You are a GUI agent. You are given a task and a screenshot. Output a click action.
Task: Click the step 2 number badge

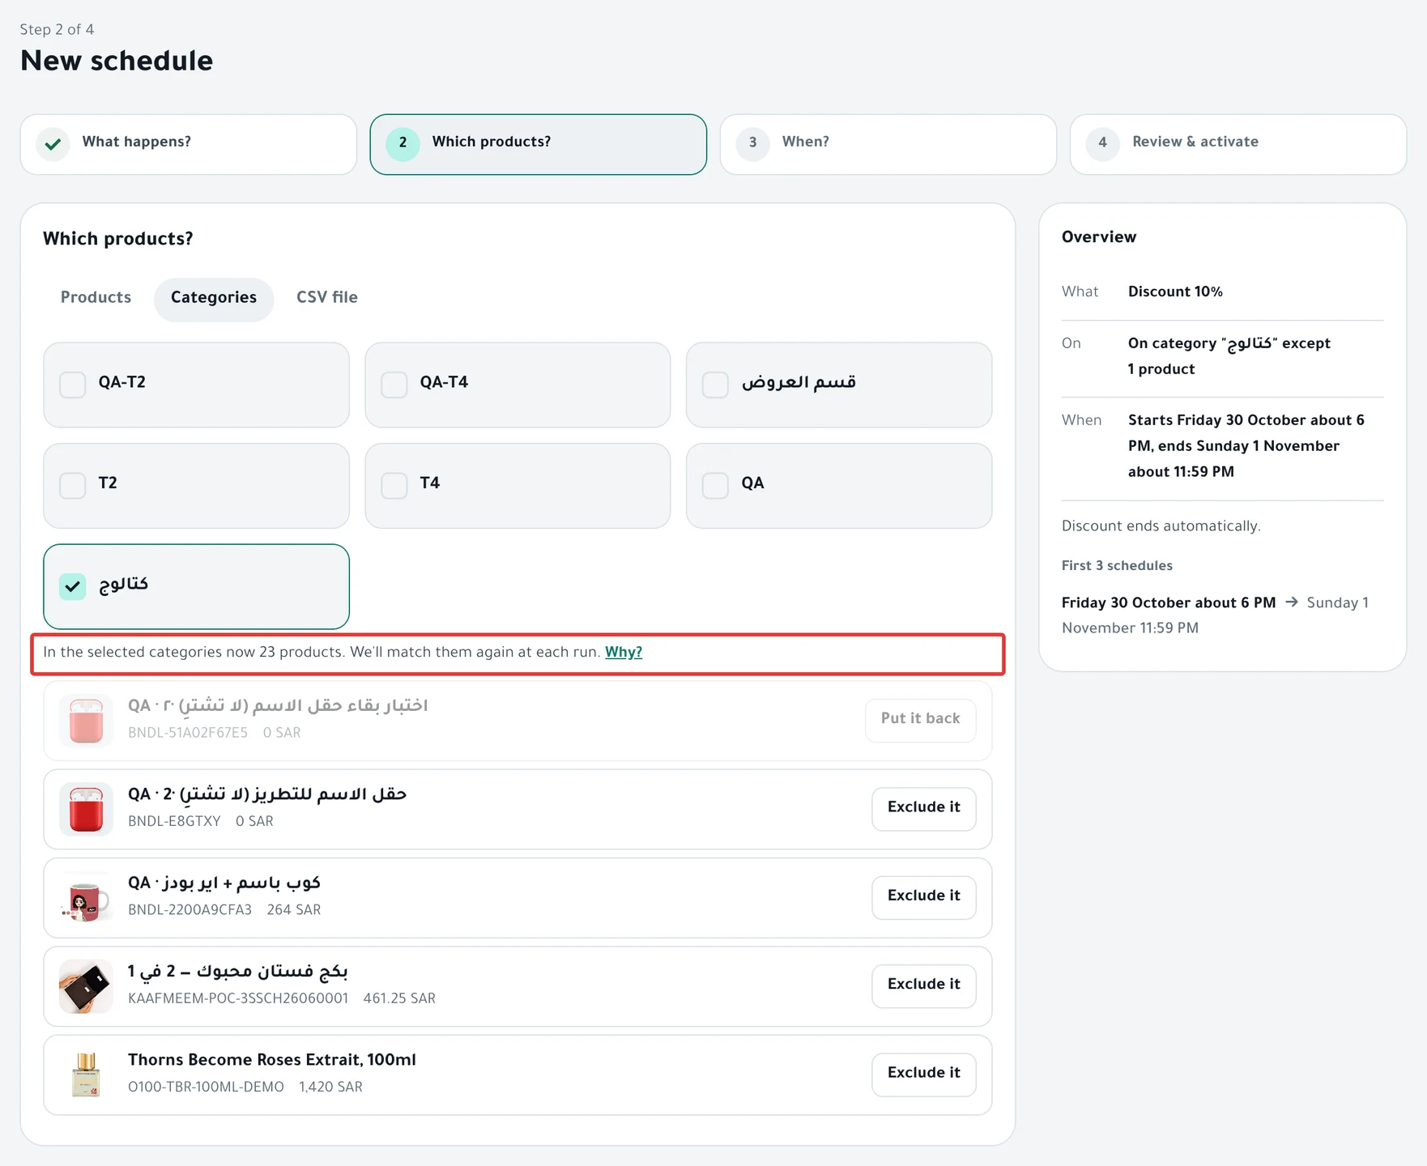tap(403, 144)
